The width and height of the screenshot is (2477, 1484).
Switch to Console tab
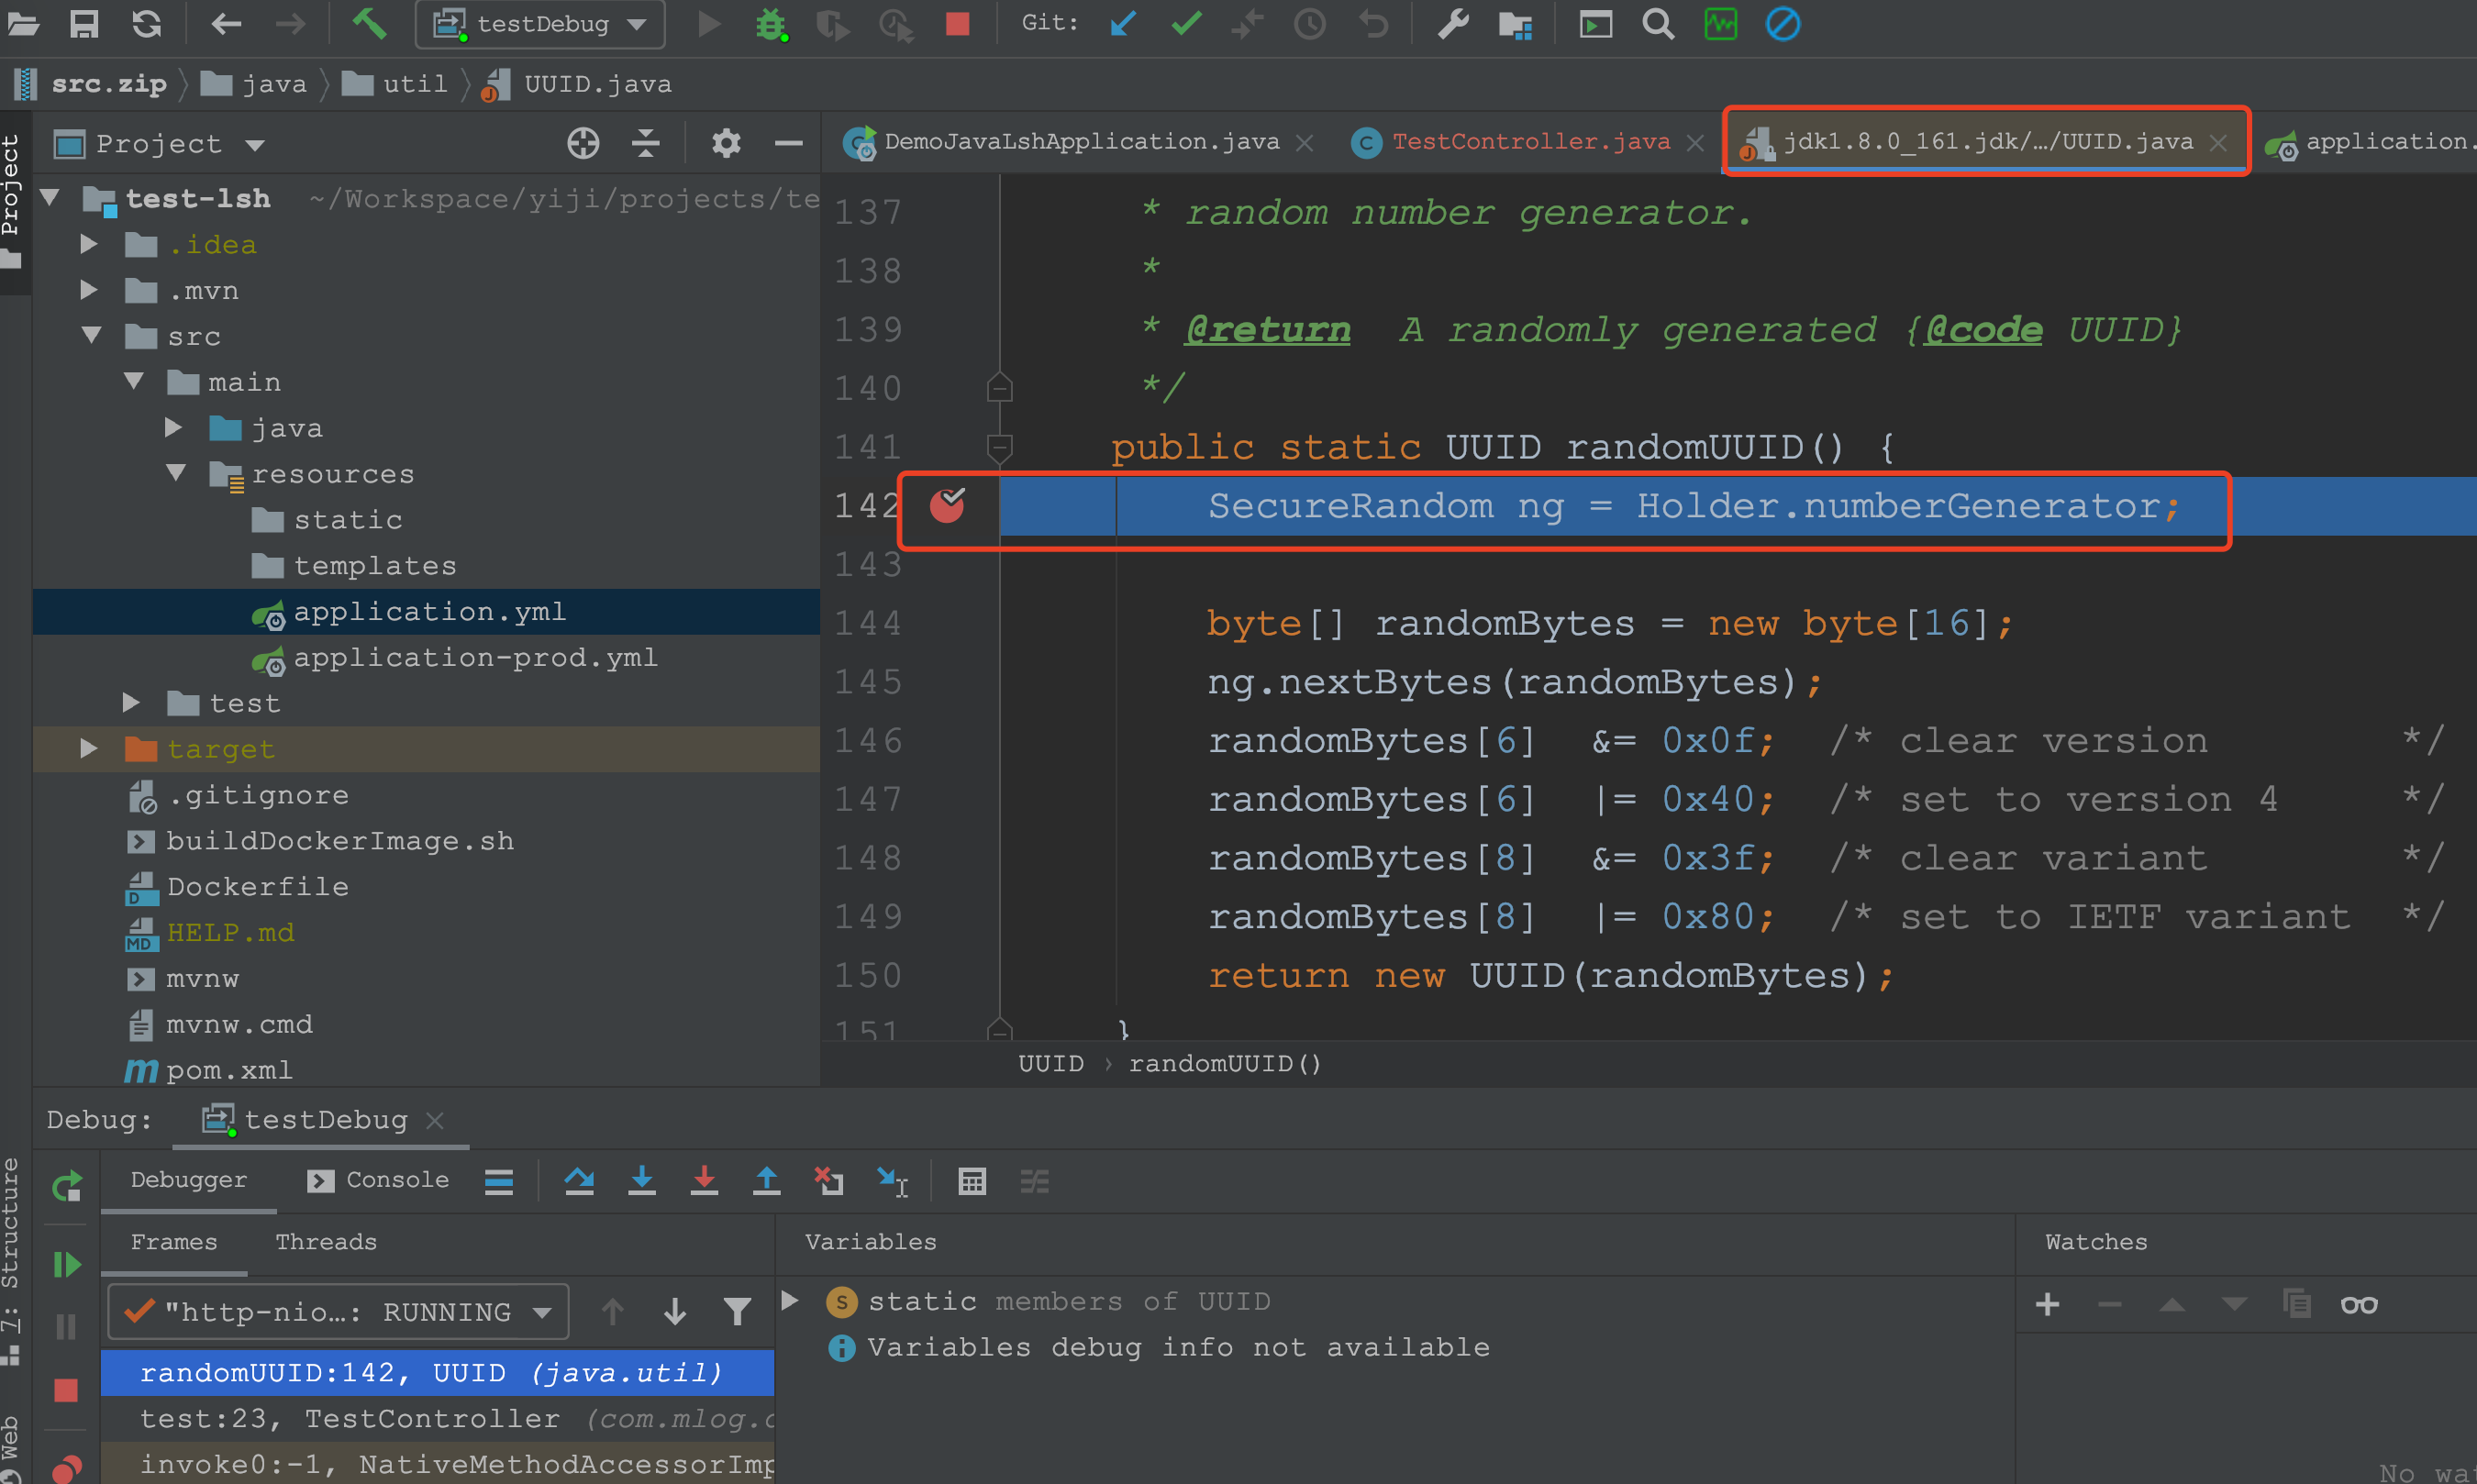378,1180
